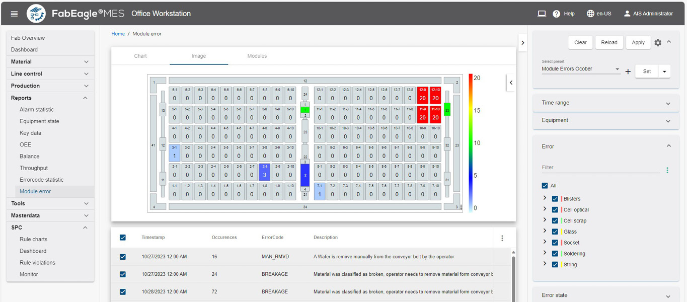
Task: Click the workstation monitor icon in header
Action: (542, 14)
